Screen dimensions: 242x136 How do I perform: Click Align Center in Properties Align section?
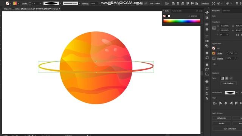(226, 103)
